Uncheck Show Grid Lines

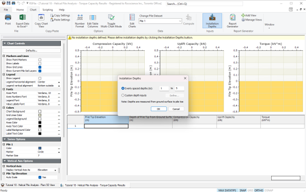pos(40,67)
